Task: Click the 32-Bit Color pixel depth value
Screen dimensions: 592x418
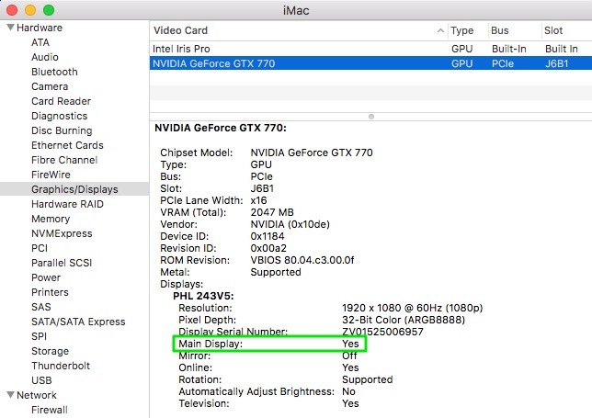Action: (404, 320)
